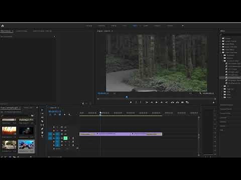Open workspace overflow chevron menu
241x180 pixels.
pyautogui.click(x=183, y=25)
